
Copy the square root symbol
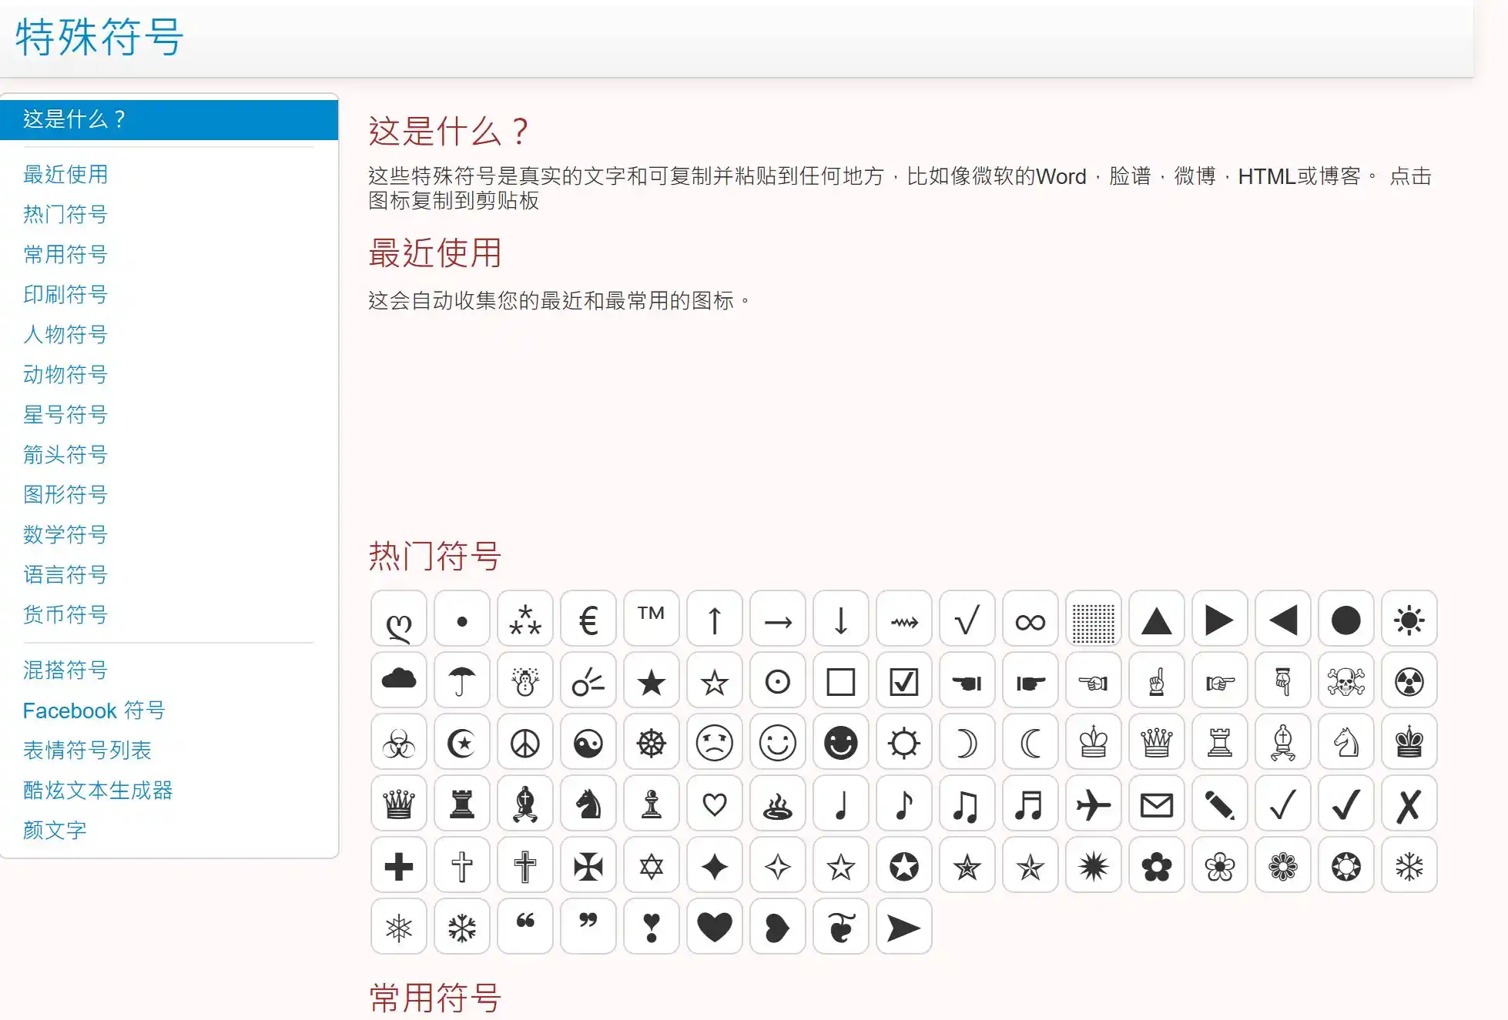967,619
